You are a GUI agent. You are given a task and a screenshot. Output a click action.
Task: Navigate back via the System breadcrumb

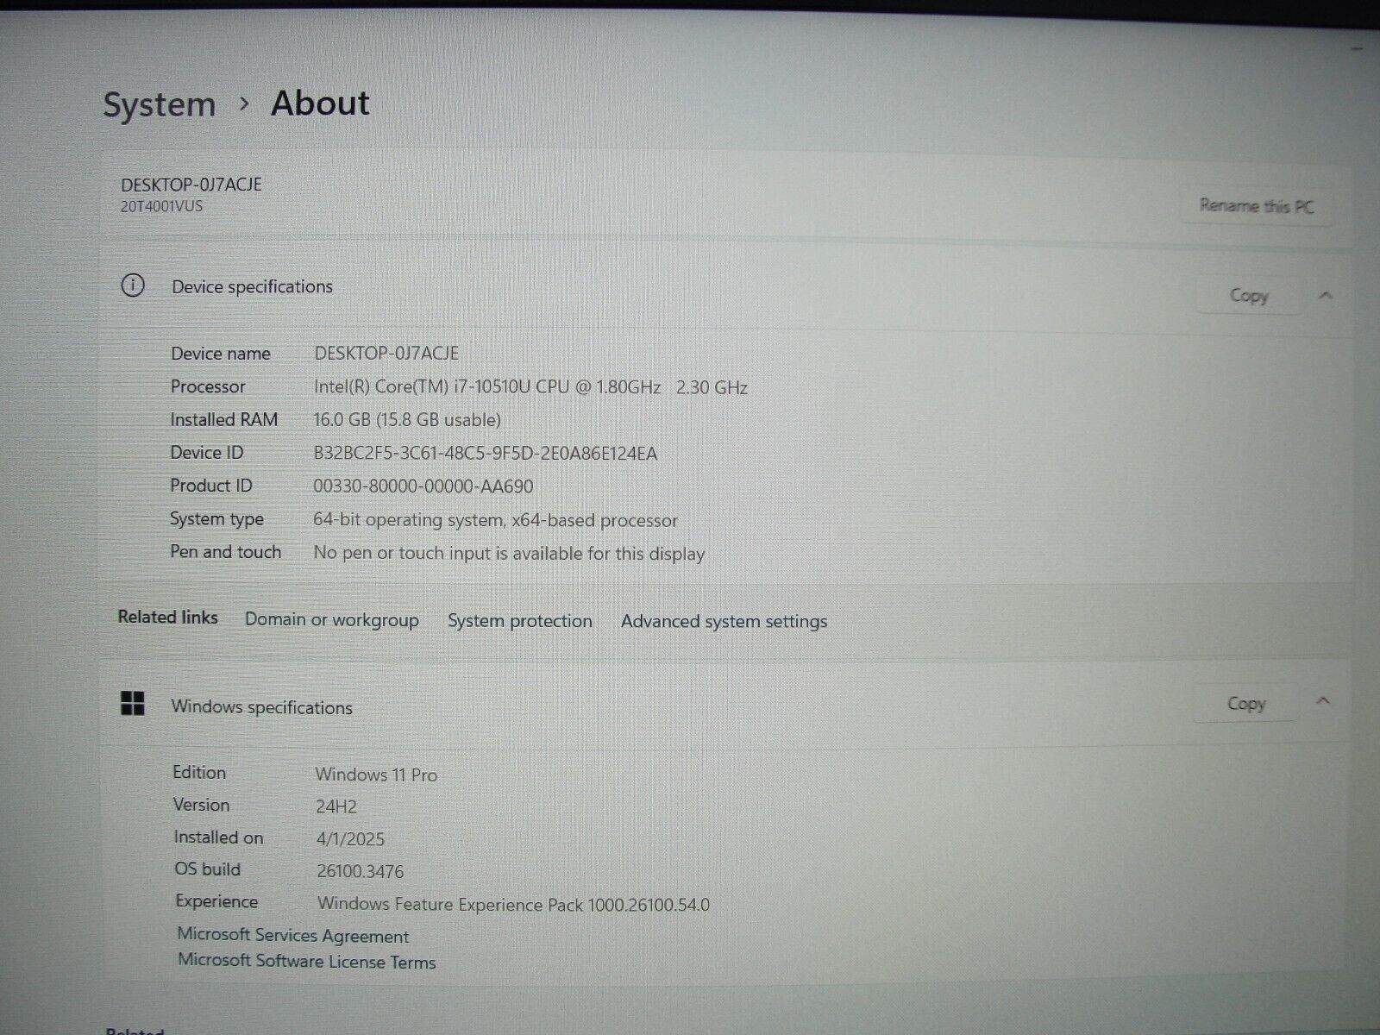coord(159,103)
